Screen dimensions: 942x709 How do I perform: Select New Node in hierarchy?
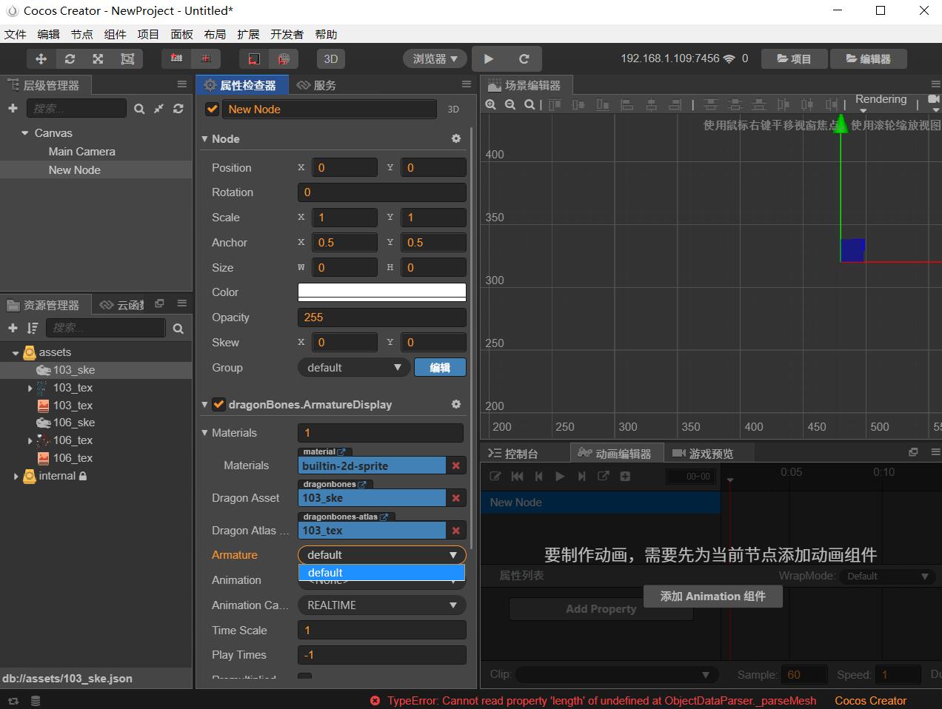tap(74, 170)
